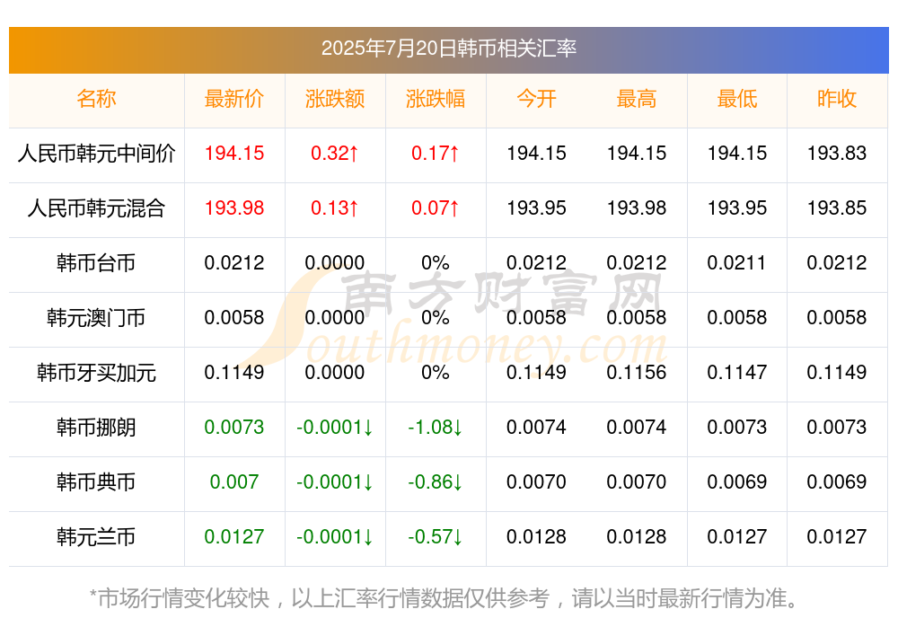This screenshot has width=898, height=627.
Task: Click the row name 韩币典币
Action: (96, 482)
